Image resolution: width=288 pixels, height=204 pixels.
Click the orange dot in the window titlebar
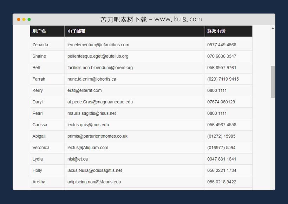(18, 19)
